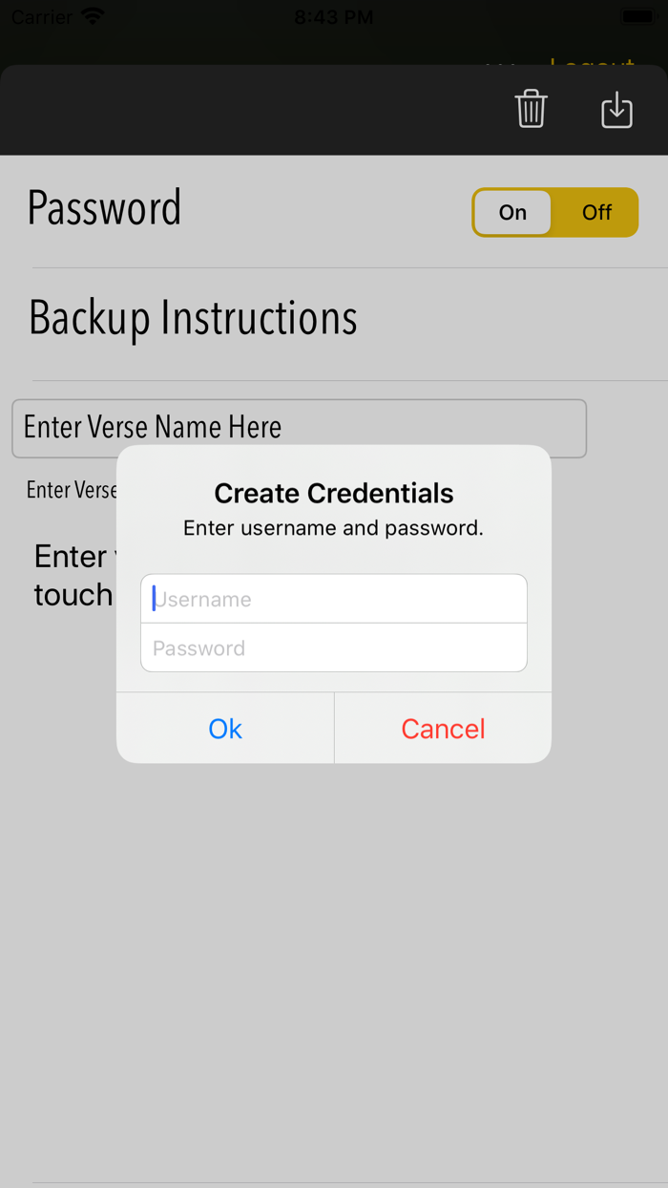Switch the Password toggle to On
The image size is (668, 1188).
tap(512, 212)
